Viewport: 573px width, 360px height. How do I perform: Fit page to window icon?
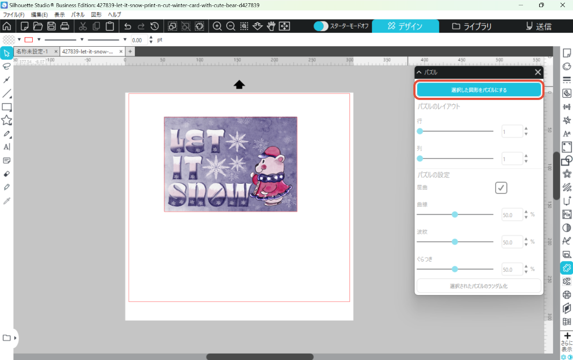tap(284, 26)
